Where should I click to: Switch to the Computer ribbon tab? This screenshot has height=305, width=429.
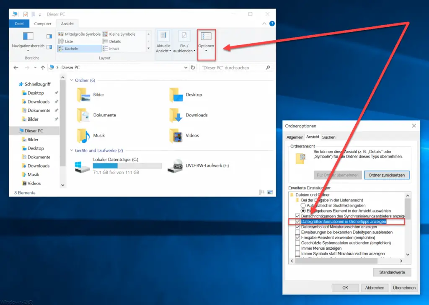pyautogui.click(x=42, y=23)
